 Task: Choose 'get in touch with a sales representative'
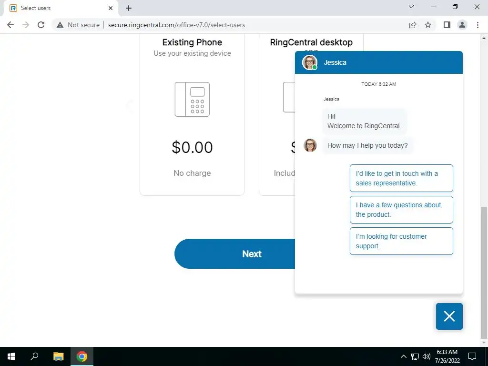coord(401,178)
